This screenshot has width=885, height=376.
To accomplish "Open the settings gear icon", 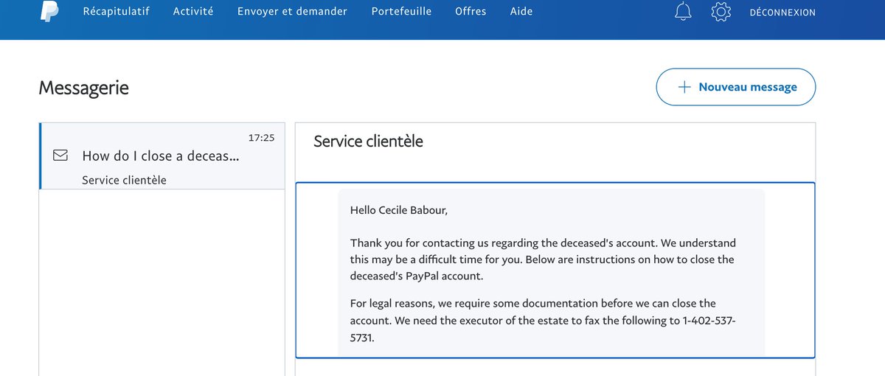I will (721, 12).
